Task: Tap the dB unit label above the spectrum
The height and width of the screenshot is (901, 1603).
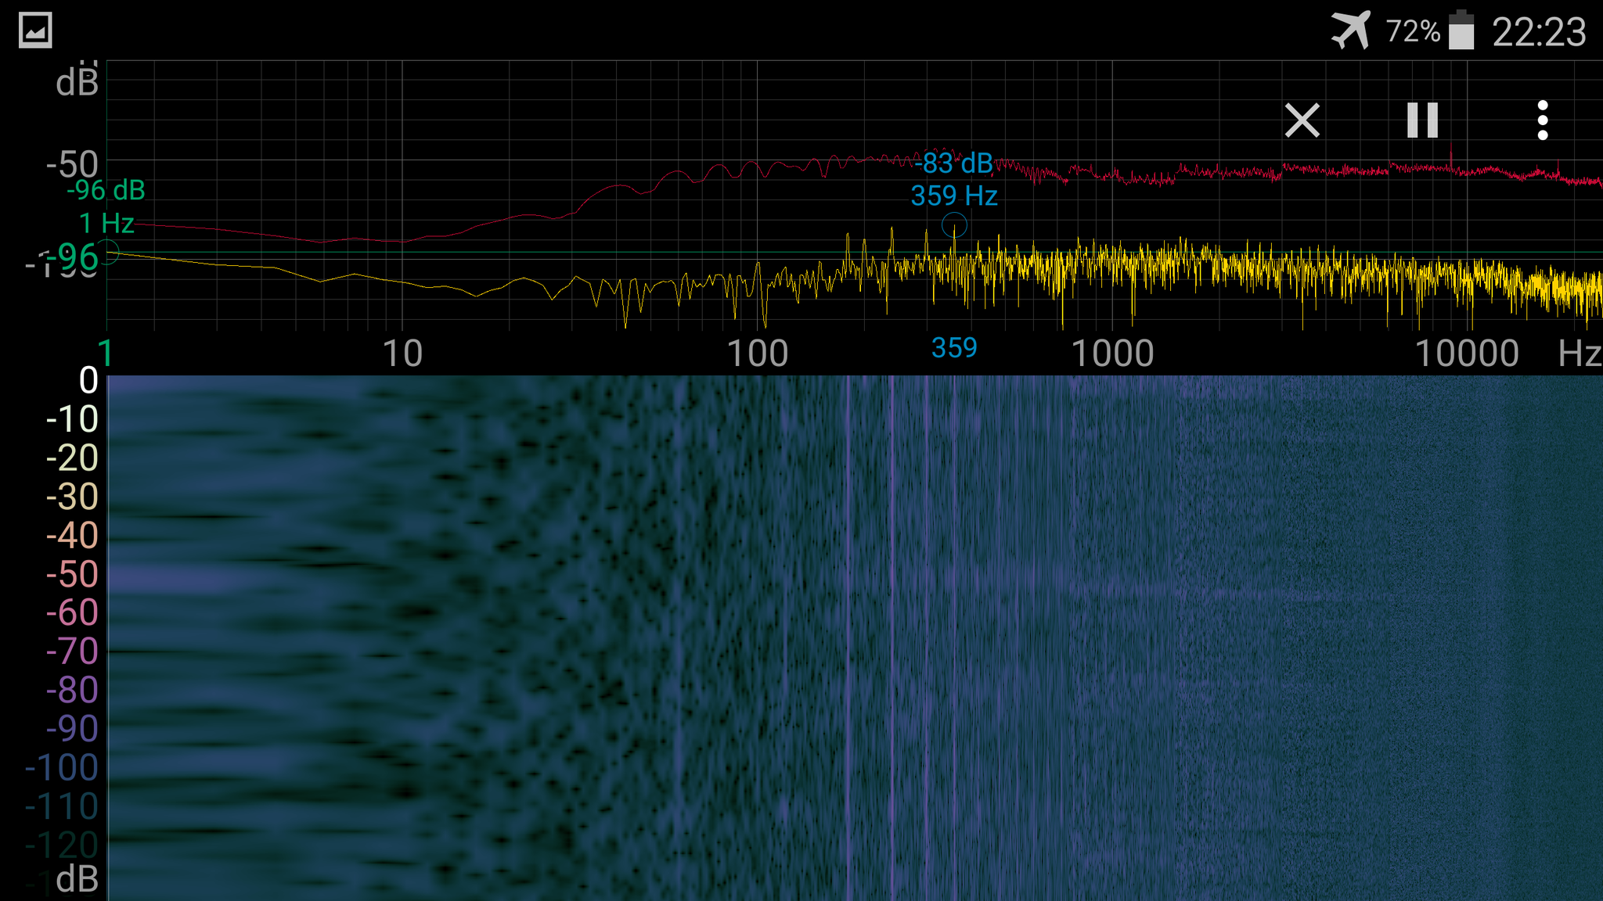Action: pos(77,82)
